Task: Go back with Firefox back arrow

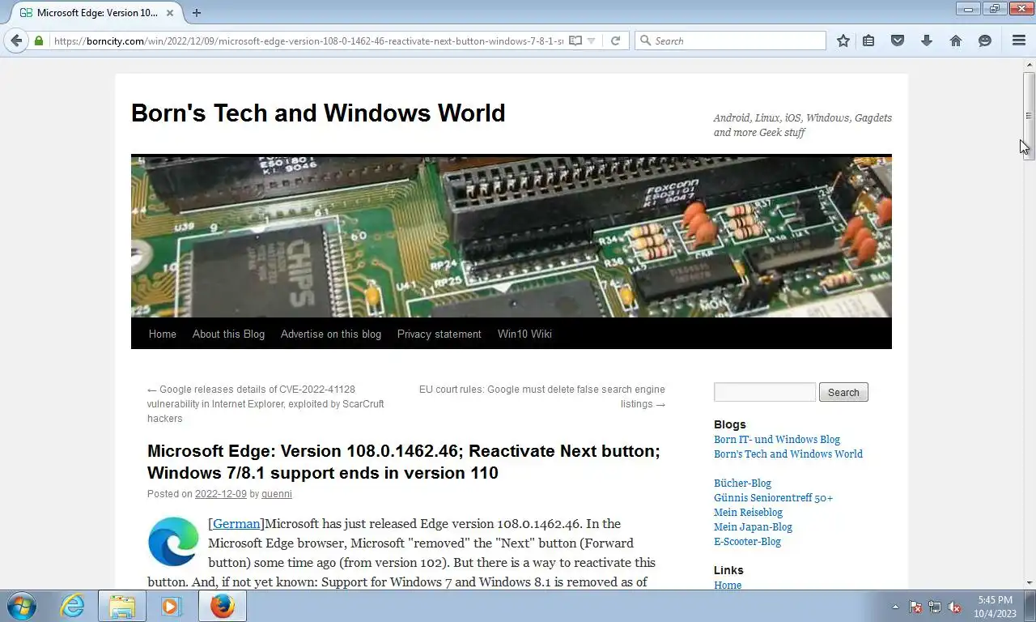Action: pyautogui.click(x=16, y=40)
